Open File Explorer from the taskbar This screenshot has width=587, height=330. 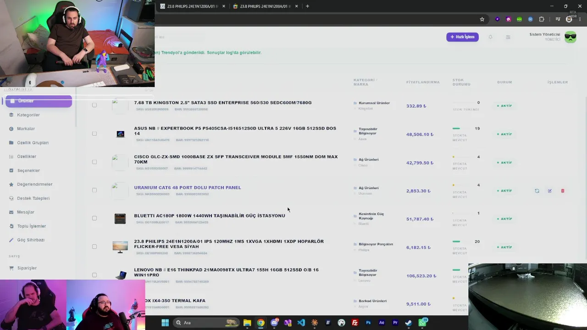tap(247, 323)
